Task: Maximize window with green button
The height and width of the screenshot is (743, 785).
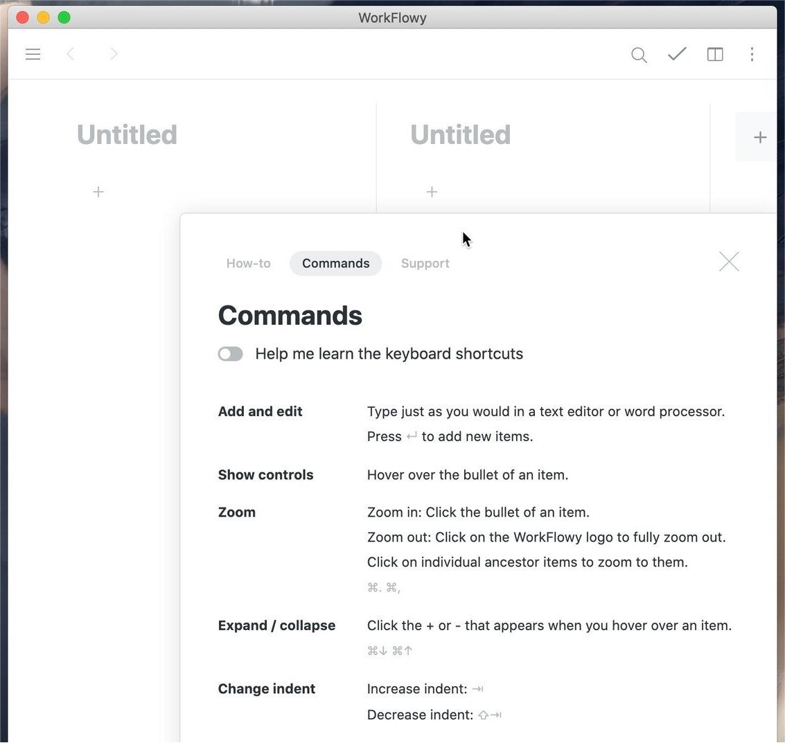Action: pos(64,17)
